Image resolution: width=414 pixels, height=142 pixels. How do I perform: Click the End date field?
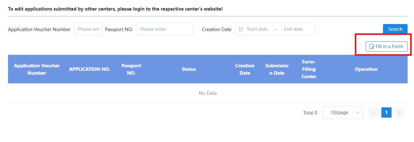[293, 29]
